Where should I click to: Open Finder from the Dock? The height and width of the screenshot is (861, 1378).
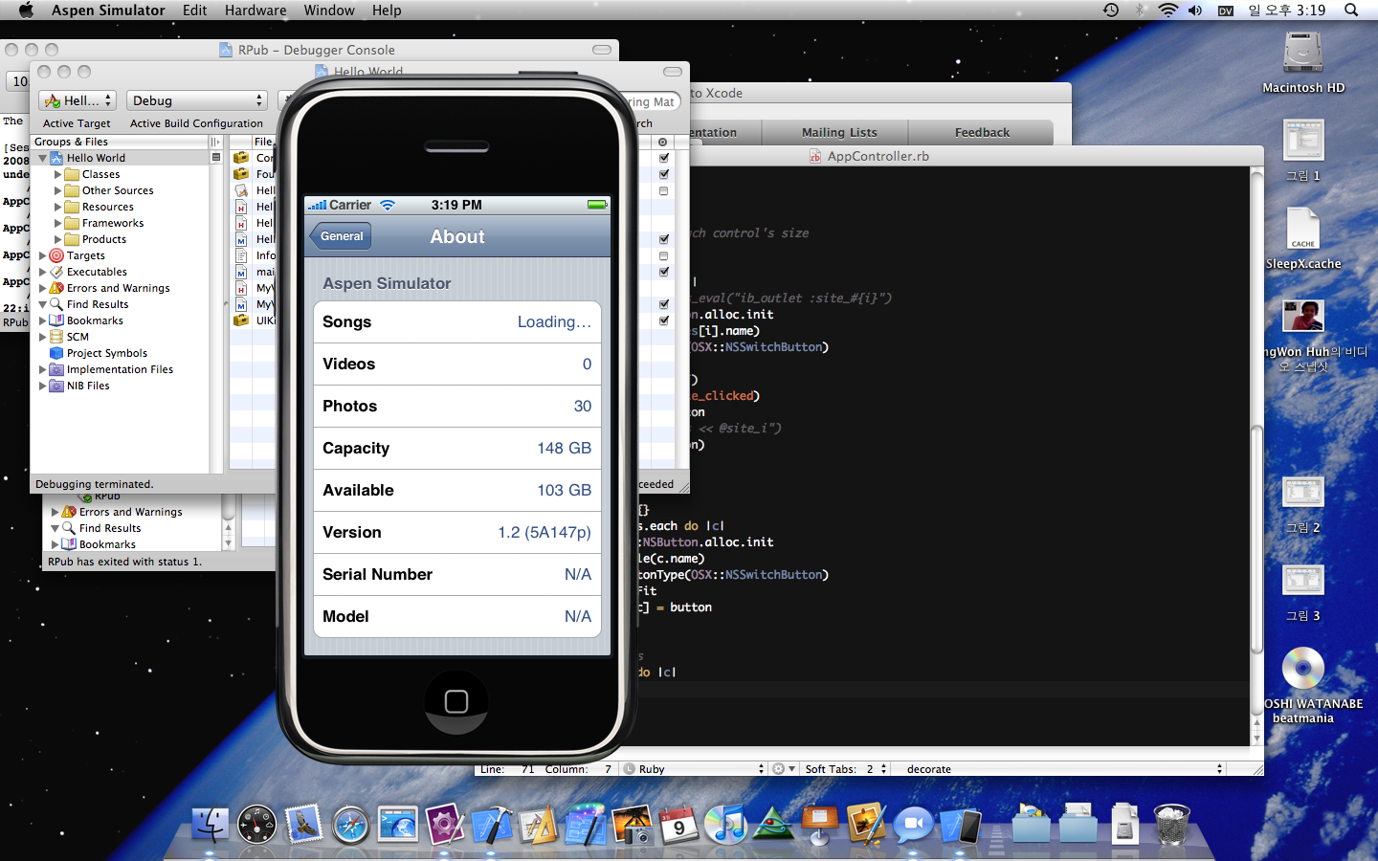coord(210,825)
